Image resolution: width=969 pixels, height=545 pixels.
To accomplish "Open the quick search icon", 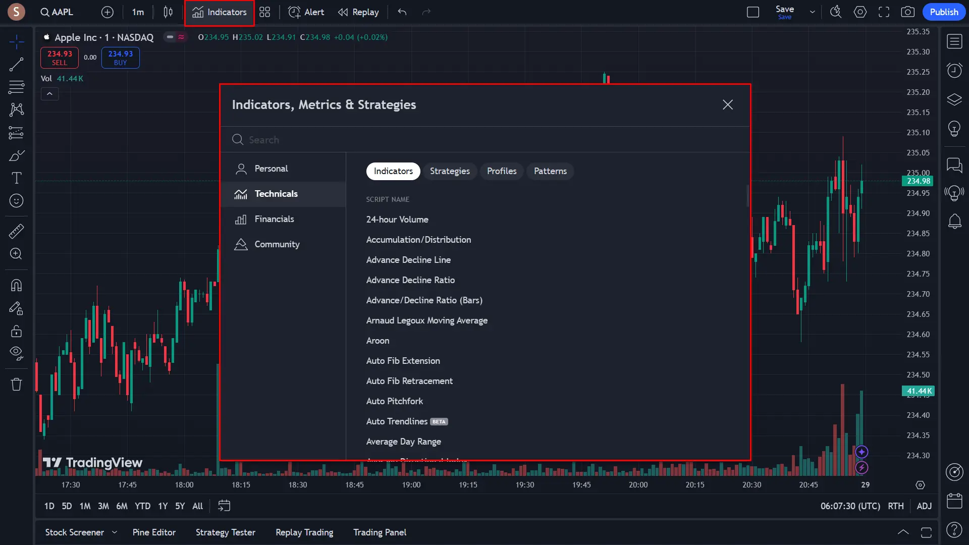I will pyautogui.click(x=836, y=12).
